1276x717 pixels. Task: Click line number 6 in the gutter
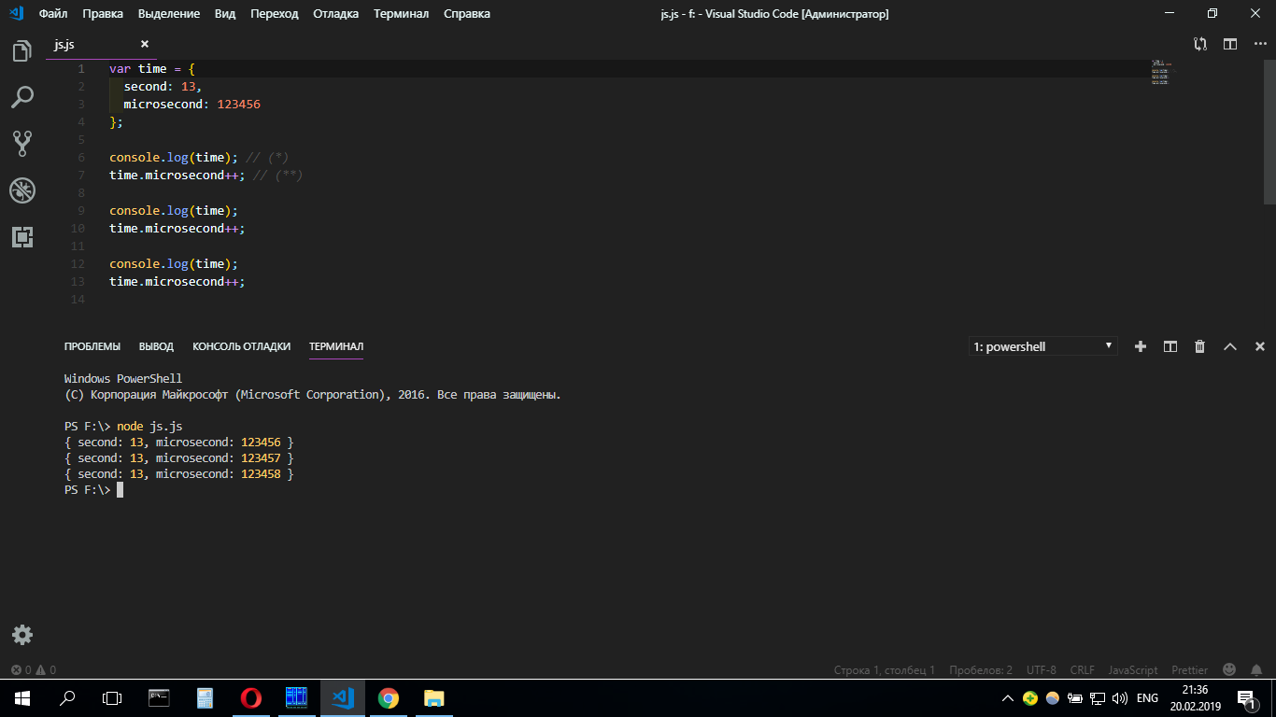click(x=82, y=158)
